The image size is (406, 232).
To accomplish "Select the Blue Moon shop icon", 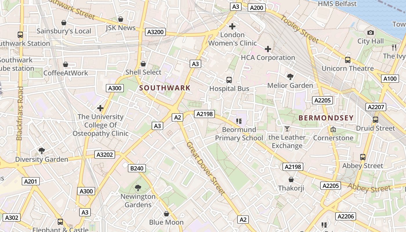I will tap(166, 214).
